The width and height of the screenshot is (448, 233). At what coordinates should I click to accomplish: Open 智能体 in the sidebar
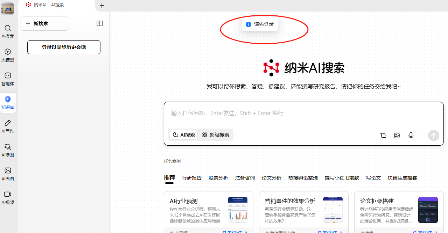[x=8, y=79]
